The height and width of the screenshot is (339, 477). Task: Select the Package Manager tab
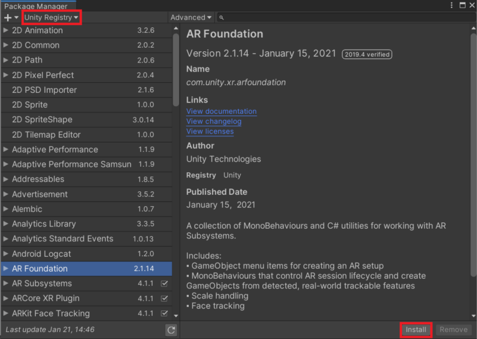(x=35, y=6)
